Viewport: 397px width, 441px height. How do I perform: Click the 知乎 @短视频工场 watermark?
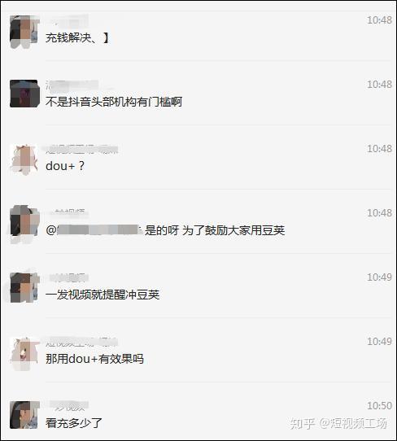(338, 423)
